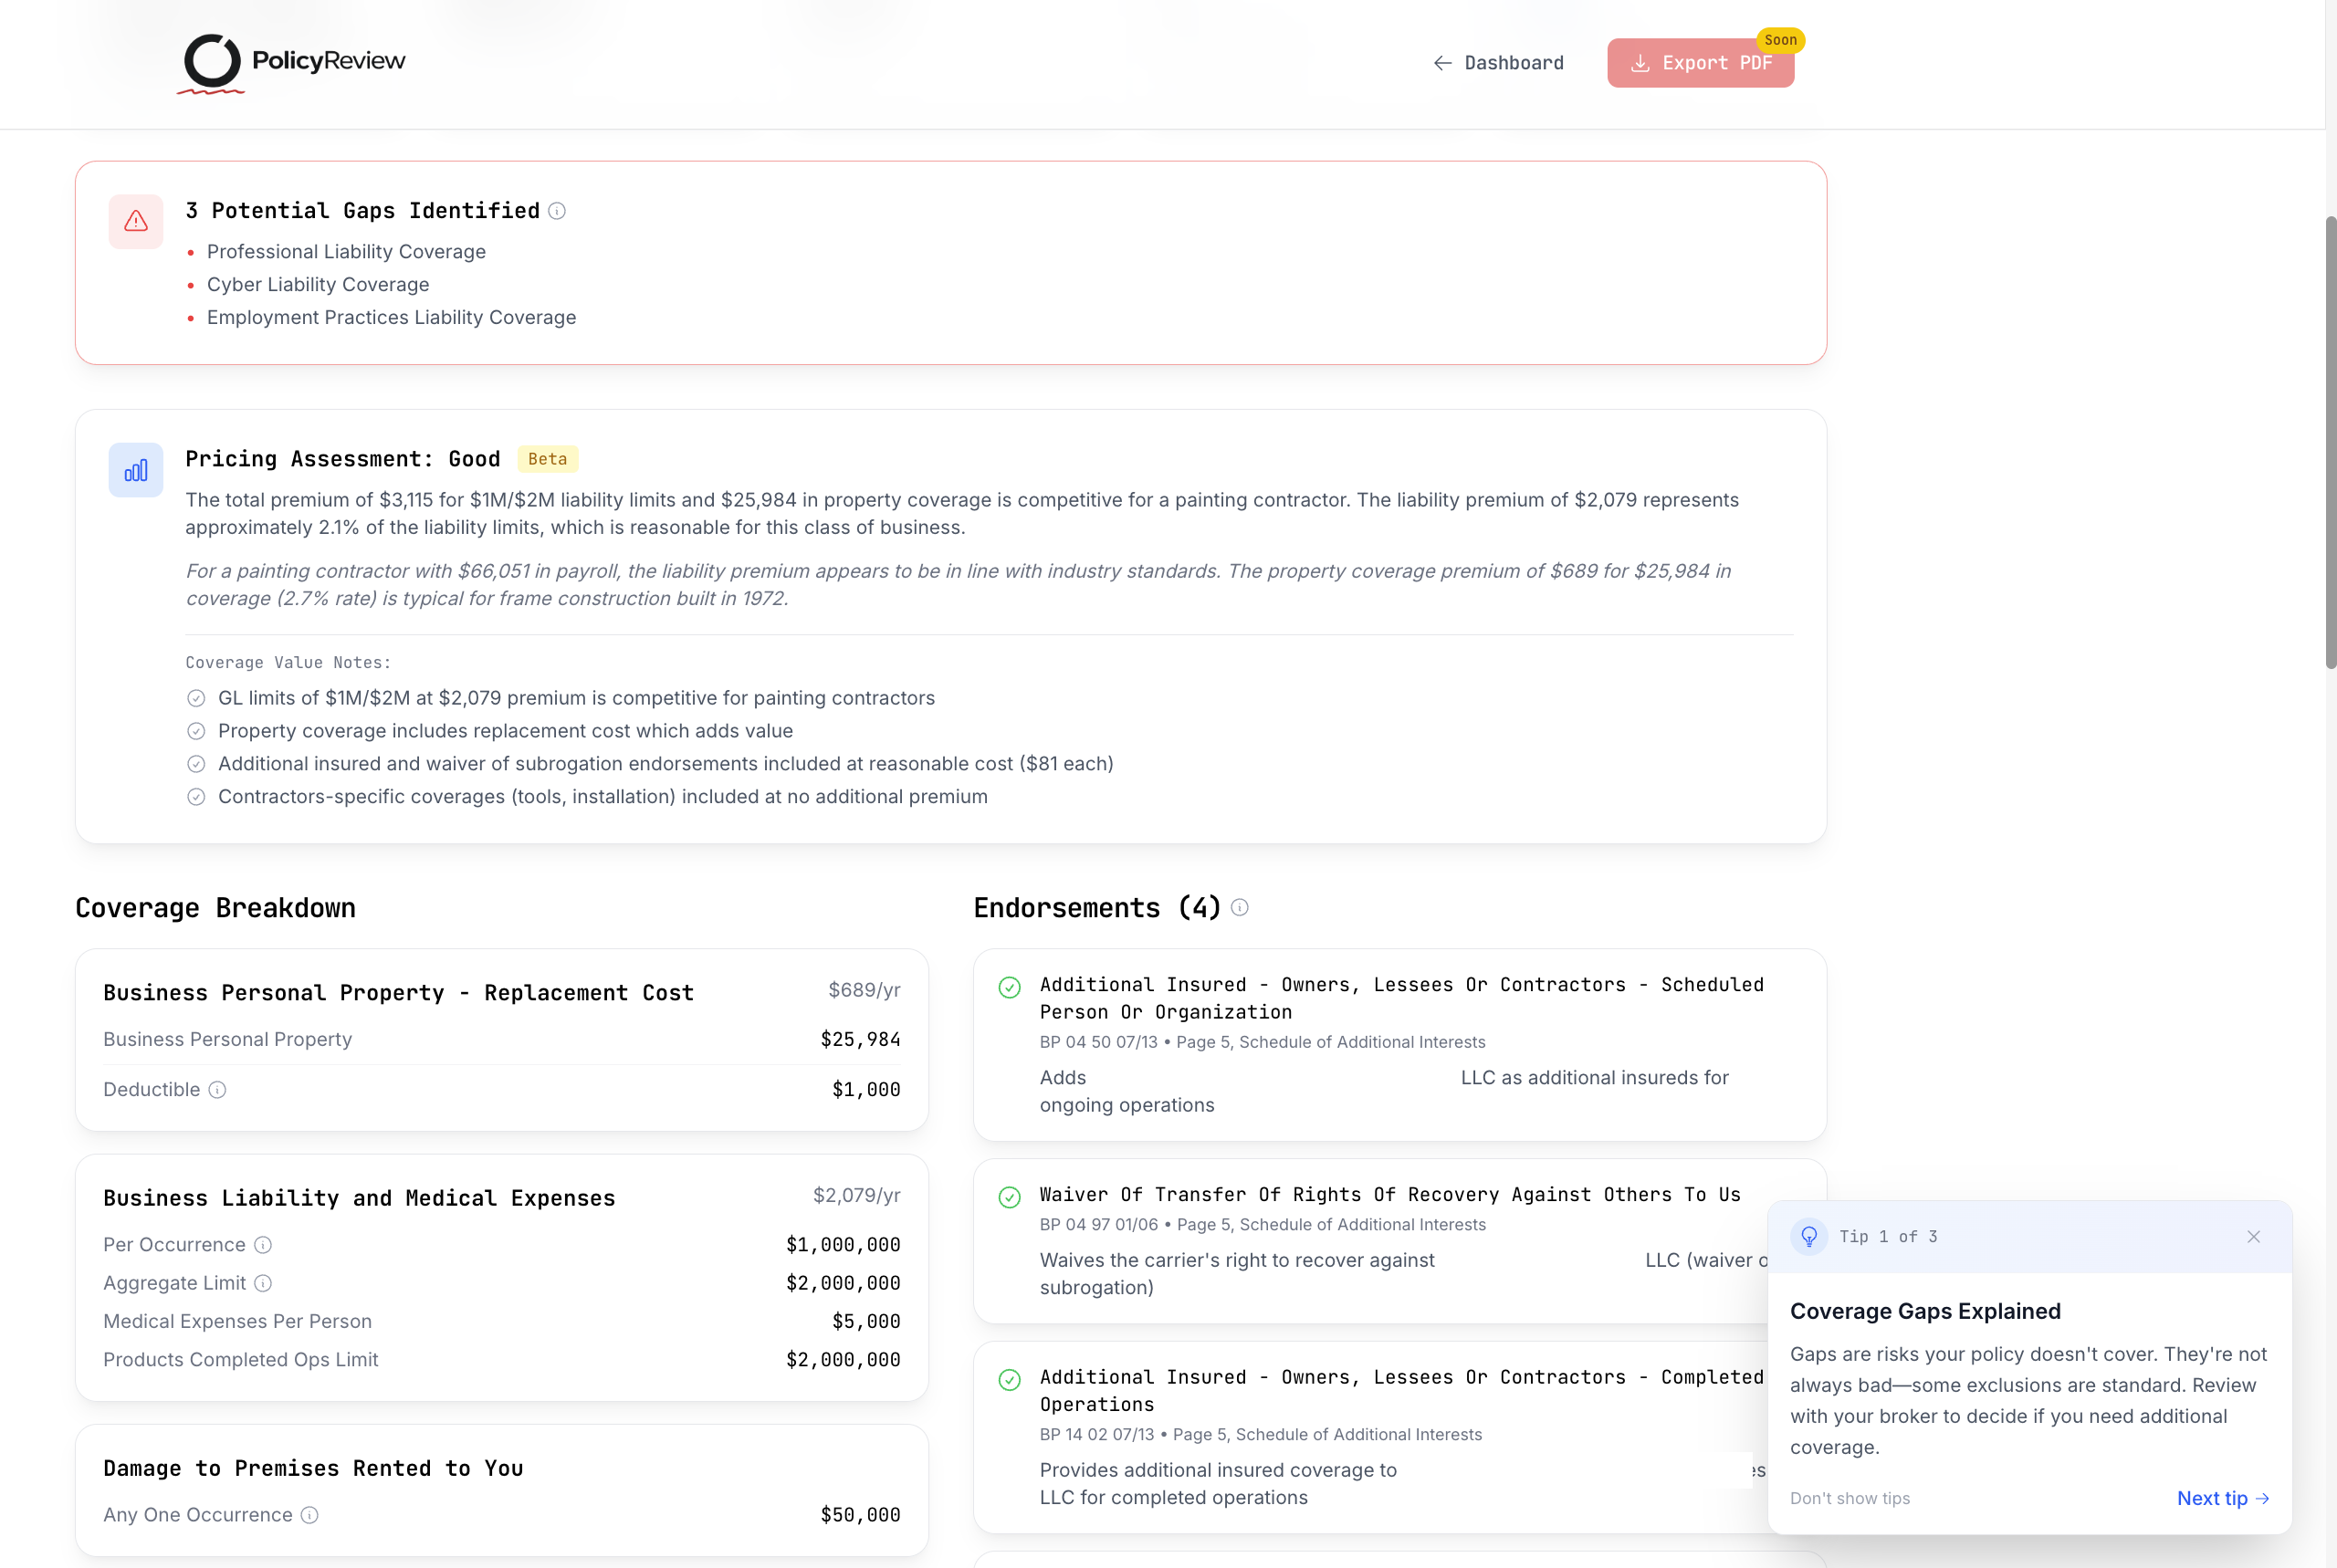Close the Coverage Gaps Explained tip
Screen dimensions: 2337x1568
(x=2253, y=1237)
